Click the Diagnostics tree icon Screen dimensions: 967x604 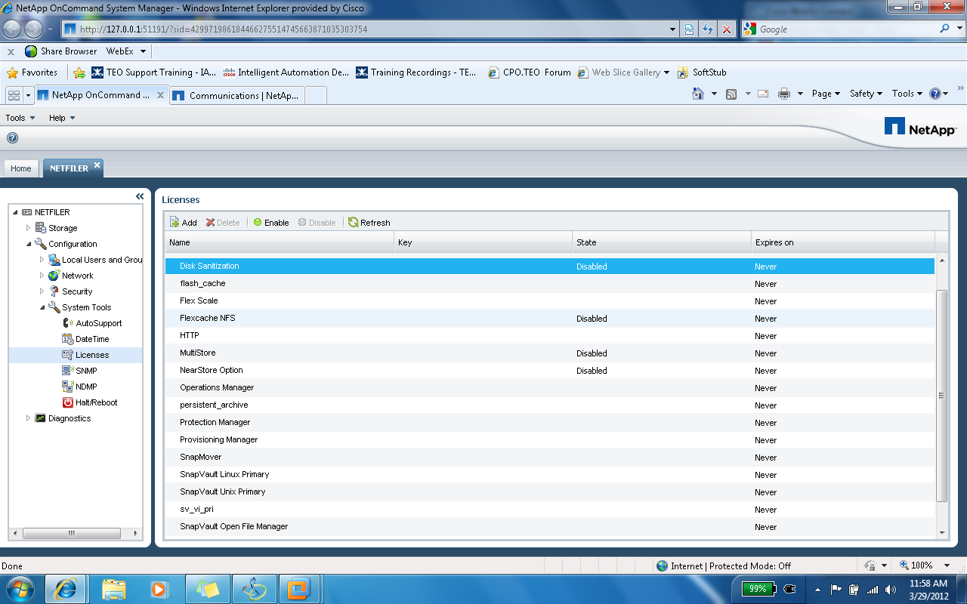41,418
